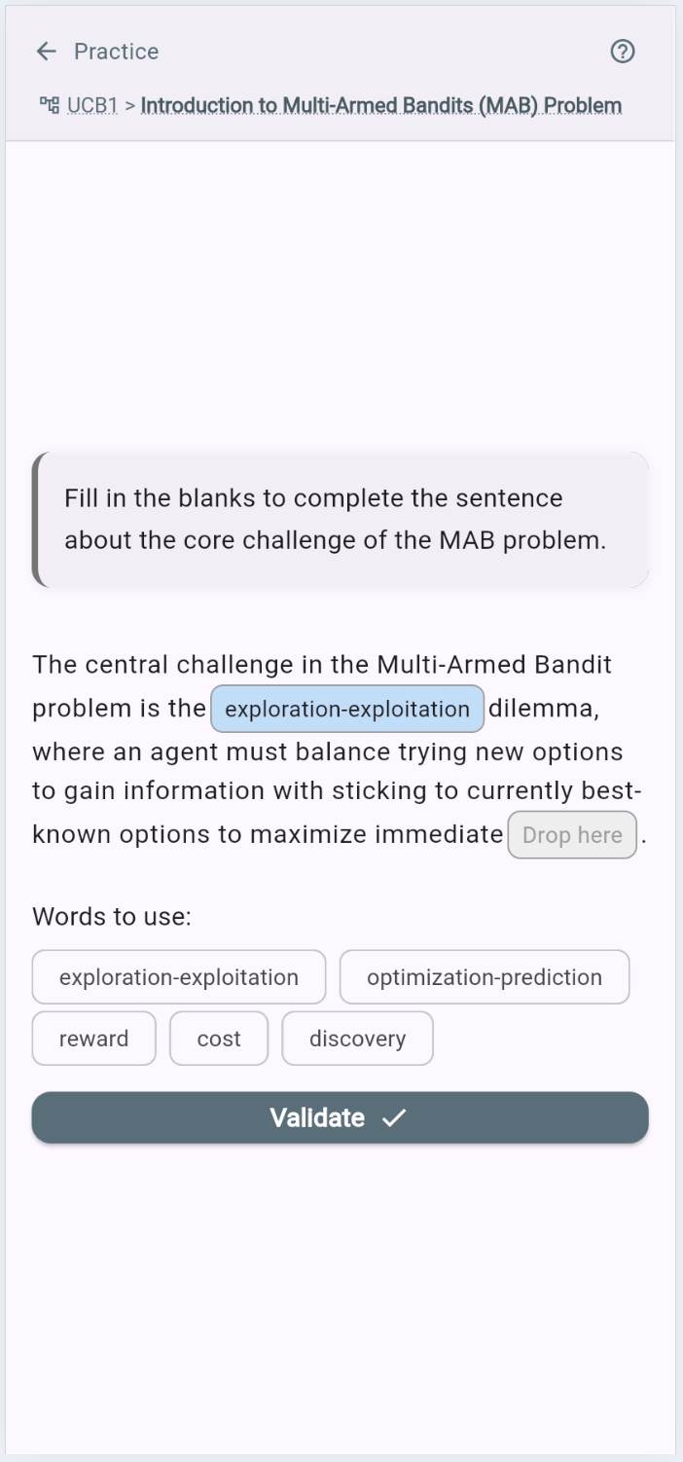Select the 'optimization-prediction' word chip

coord(485,977)
